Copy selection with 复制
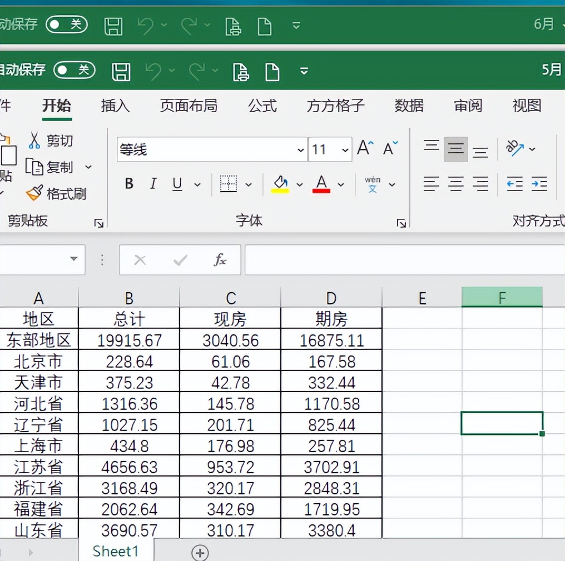Image resolution: width=565 pixels, height=561 pixels. pos(49,167)
